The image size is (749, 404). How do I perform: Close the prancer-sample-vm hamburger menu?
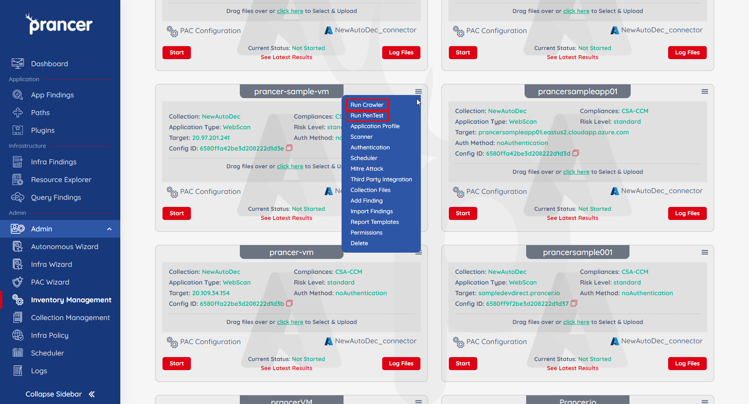point(418,91)
